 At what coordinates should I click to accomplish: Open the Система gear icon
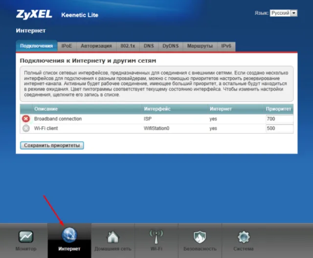coord(244,237)
